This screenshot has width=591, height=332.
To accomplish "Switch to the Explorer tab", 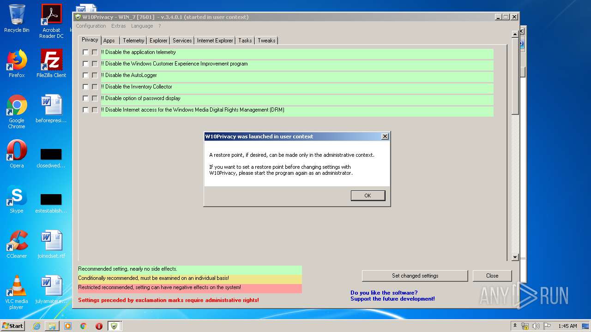I will click(158, 41).
